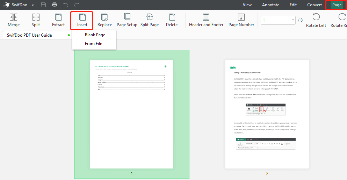
Task: Click the page label "2" under the second thumbnail
Action: pyautogui.click(x=267, y=174)
